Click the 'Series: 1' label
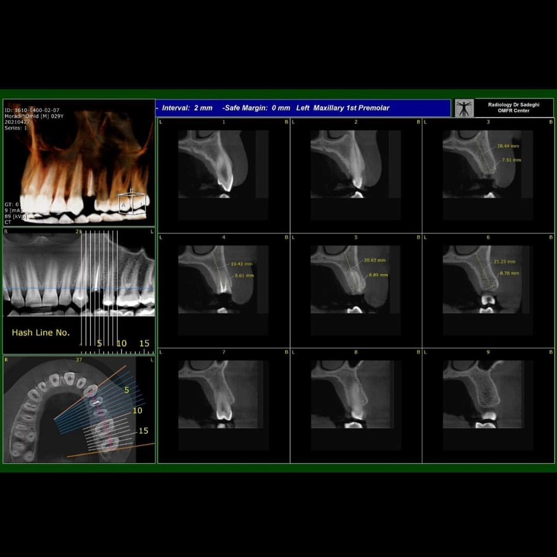 (15, 128)
